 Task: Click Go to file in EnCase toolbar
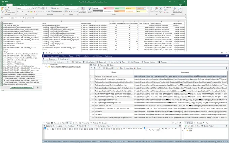point(113,62)
